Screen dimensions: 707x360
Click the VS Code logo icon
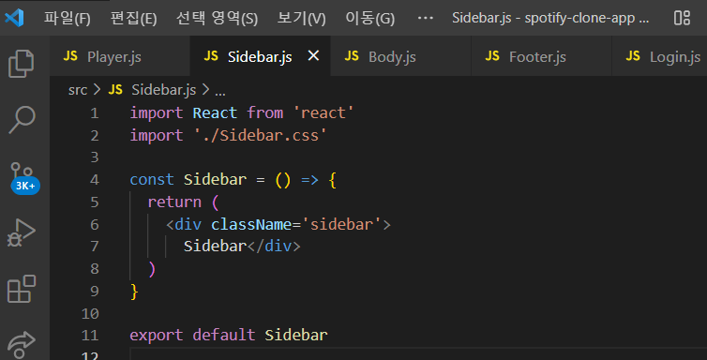click(x=14, y=18)
